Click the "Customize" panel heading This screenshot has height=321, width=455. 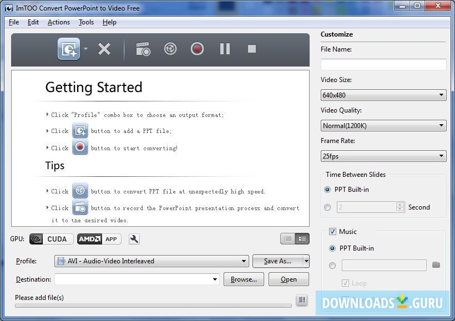[337, 34]
